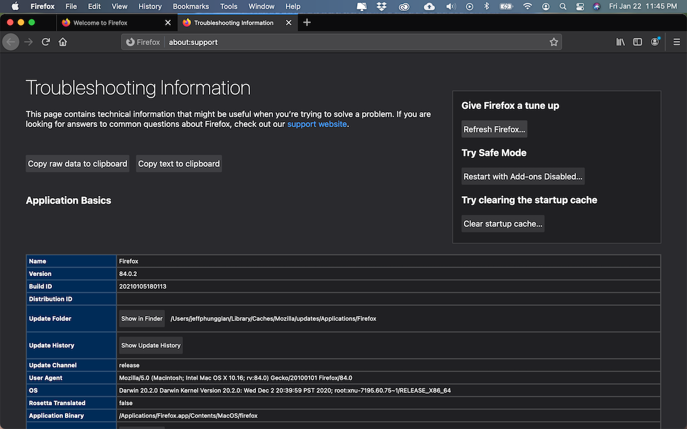Open the File menu
Screen dimensions: 687x429
(x=71, y=6)
